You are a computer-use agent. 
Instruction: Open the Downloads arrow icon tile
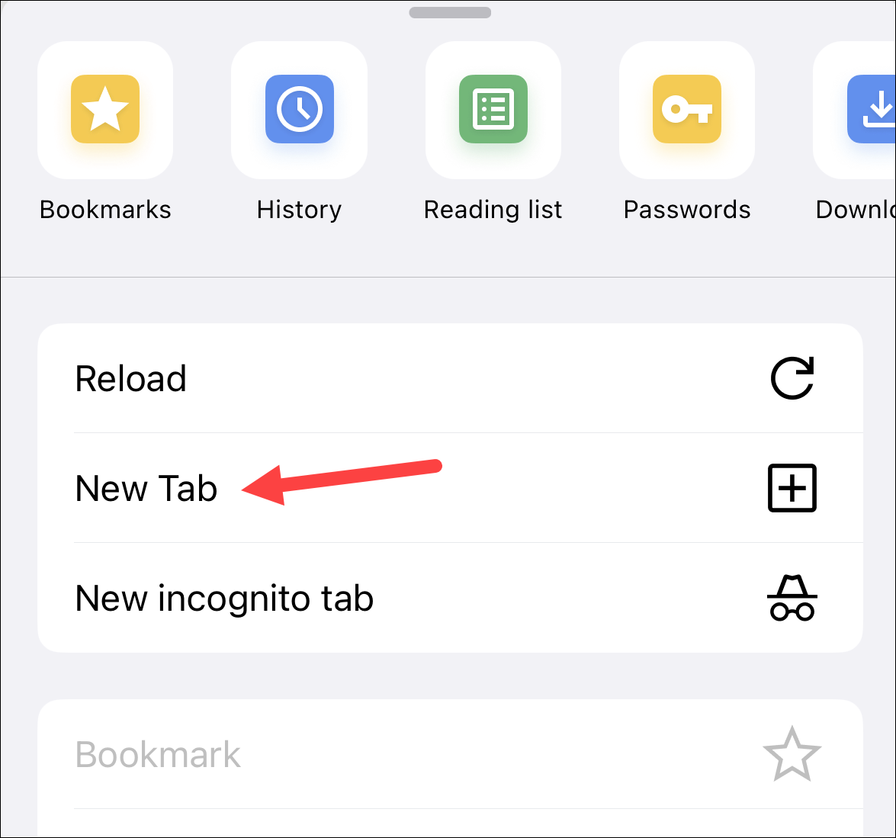pyautogui.click(x=855, y=110)
